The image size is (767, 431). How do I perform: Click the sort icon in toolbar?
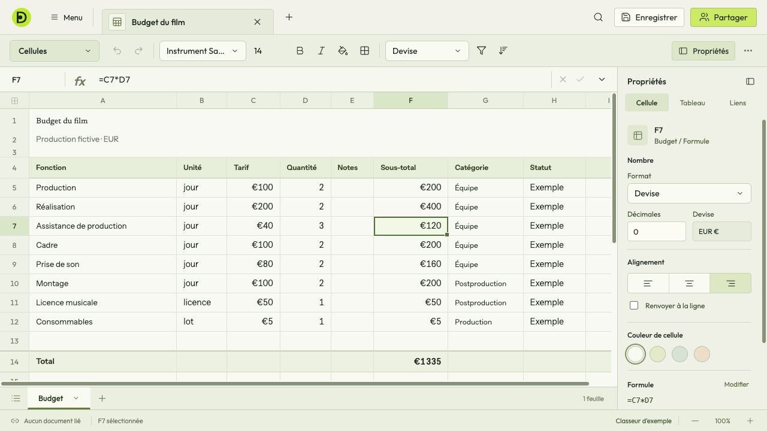click(x=503, y=51)
